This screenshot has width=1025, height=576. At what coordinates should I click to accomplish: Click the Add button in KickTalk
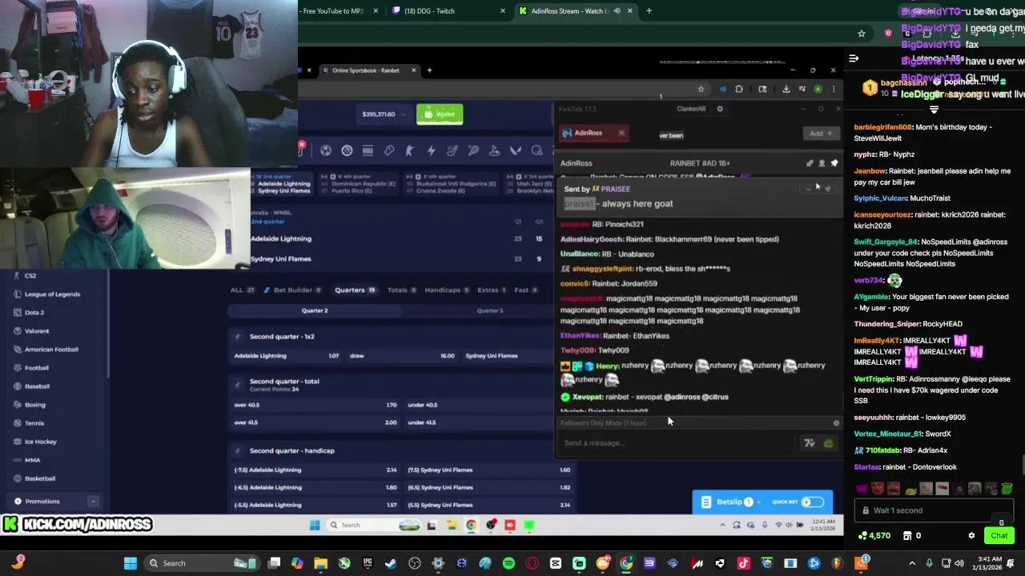tap(821, 134)
